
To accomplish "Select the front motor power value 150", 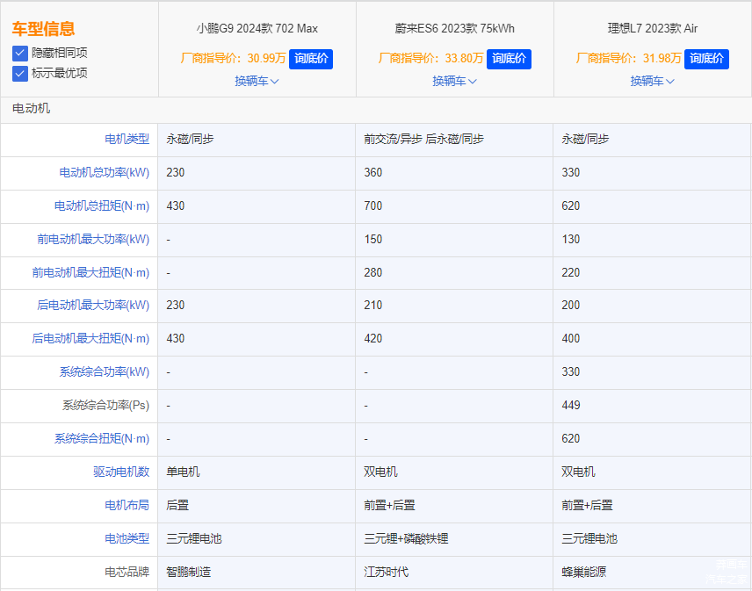I will [373, 239].
